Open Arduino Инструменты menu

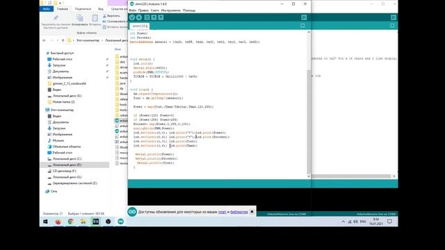point(170,10)
